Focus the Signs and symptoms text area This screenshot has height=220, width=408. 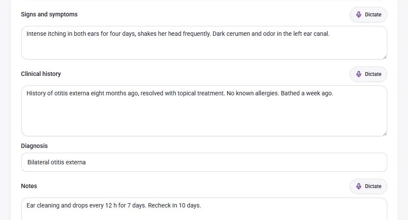click(204, 43)
